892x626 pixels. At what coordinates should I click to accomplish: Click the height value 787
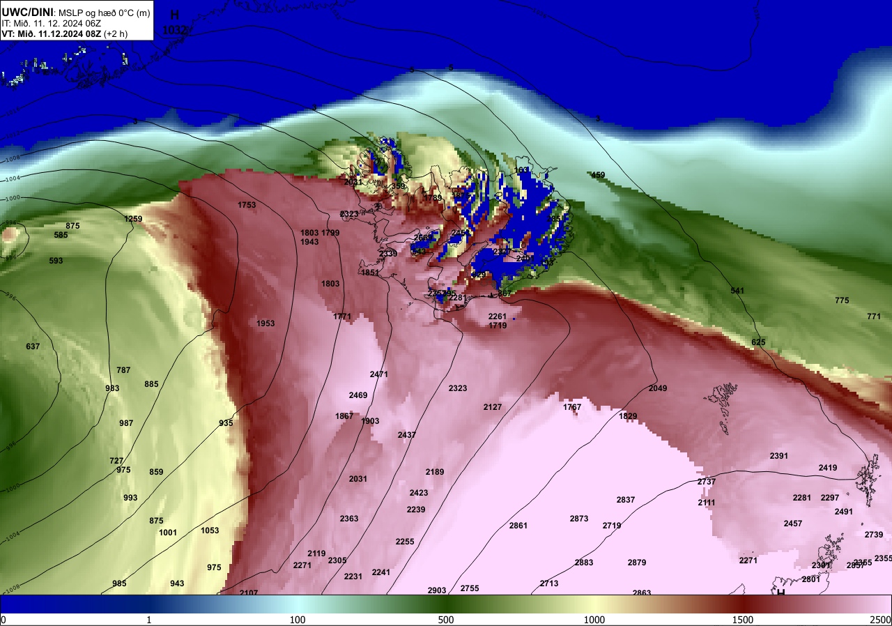123,370
